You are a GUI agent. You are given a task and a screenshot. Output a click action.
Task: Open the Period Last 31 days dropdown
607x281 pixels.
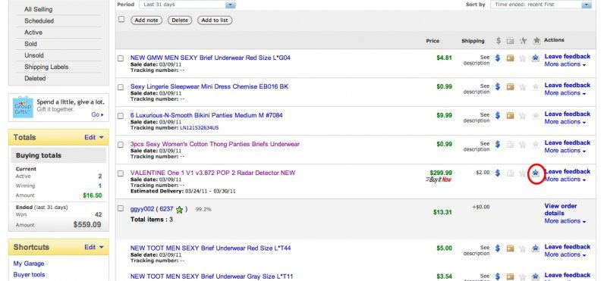(187, 5)
